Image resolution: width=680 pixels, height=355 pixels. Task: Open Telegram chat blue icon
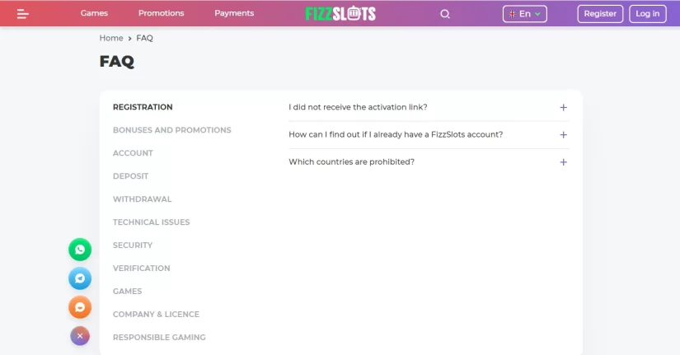(80, 278)
